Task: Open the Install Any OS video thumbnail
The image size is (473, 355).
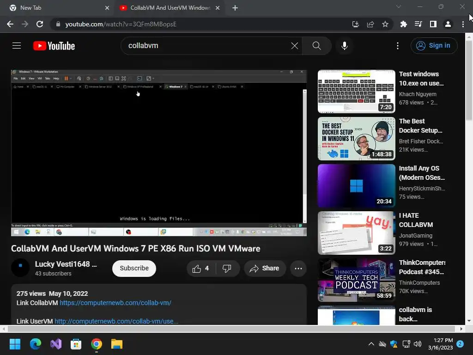Action: pyautogui.click(x=356, y=186)
